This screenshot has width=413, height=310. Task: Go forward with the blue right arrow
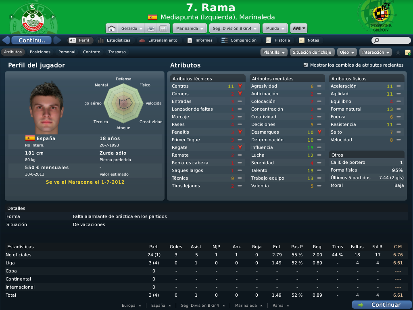(57, 40)
